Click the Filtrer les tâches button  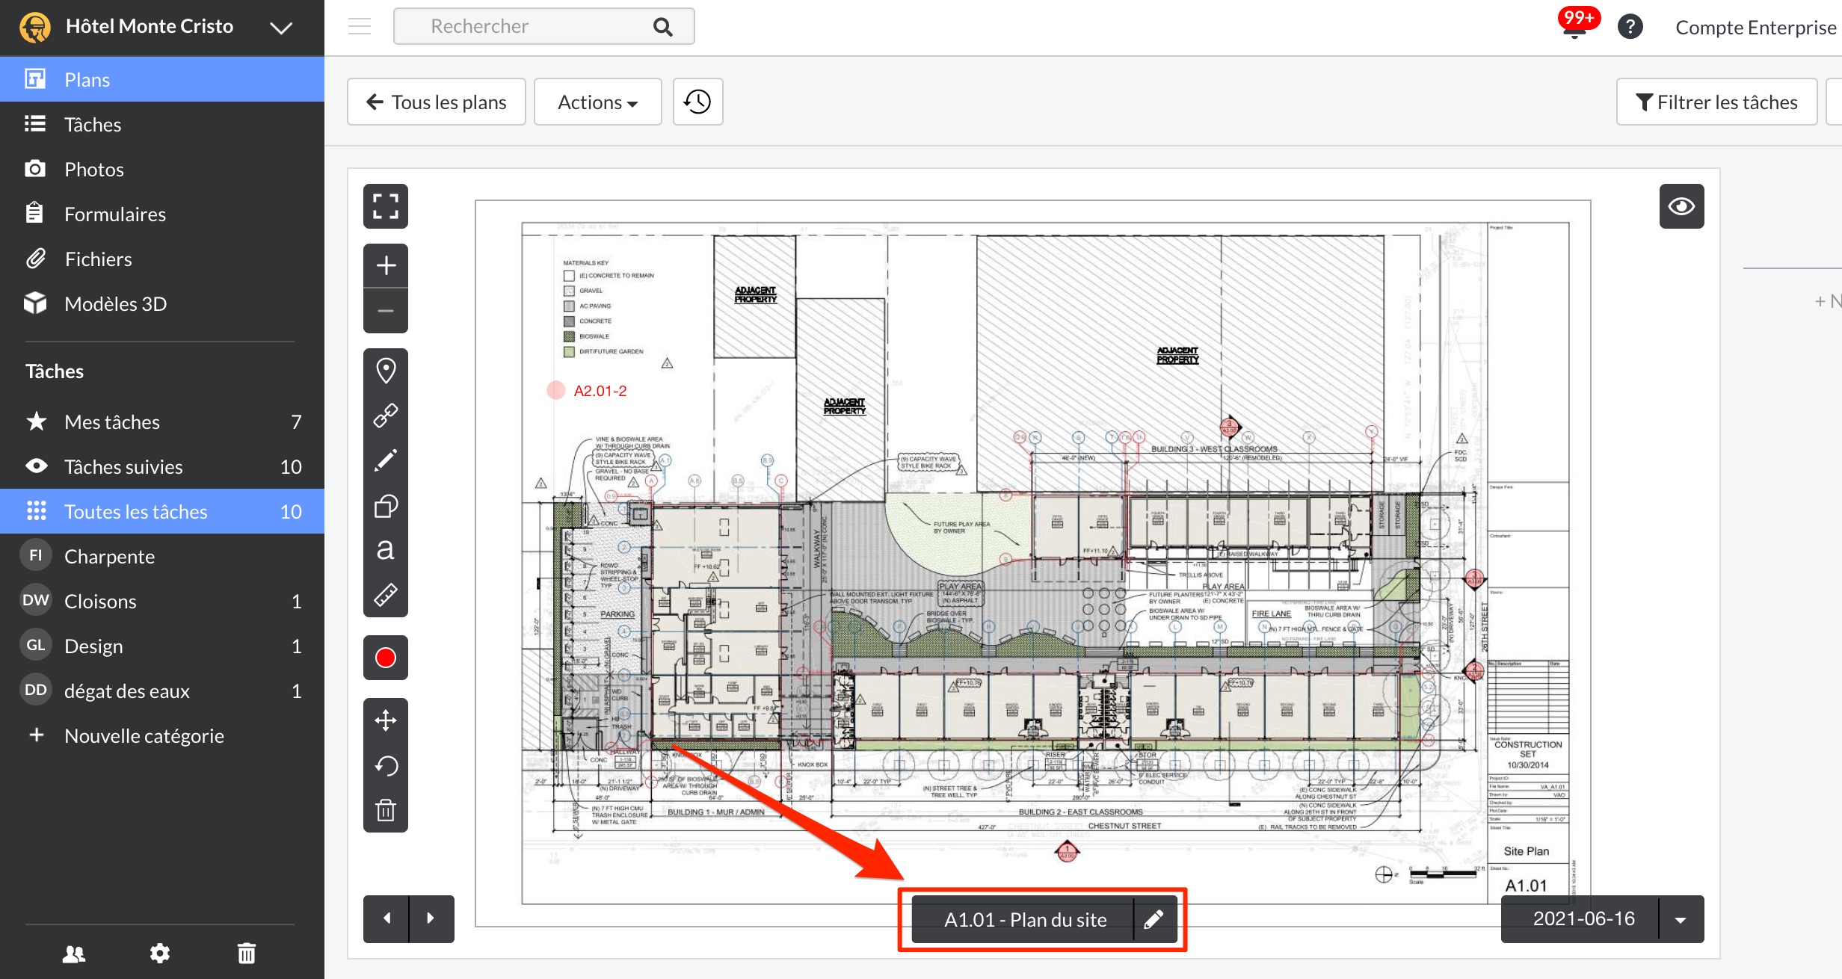1716,102
